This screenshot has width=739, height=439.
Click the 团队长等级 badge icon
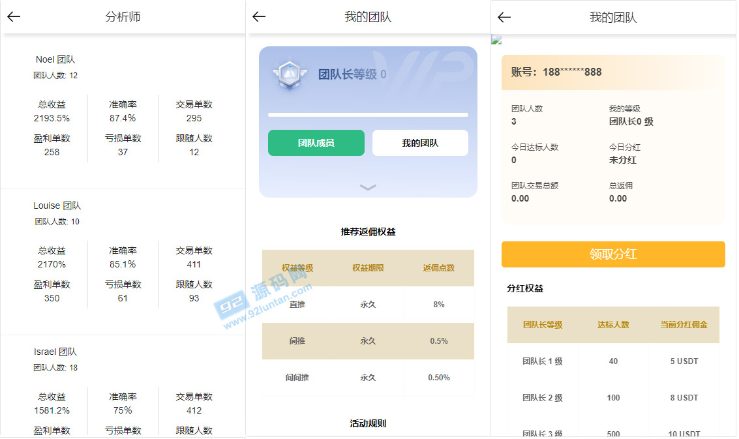[x=286, y=74]
